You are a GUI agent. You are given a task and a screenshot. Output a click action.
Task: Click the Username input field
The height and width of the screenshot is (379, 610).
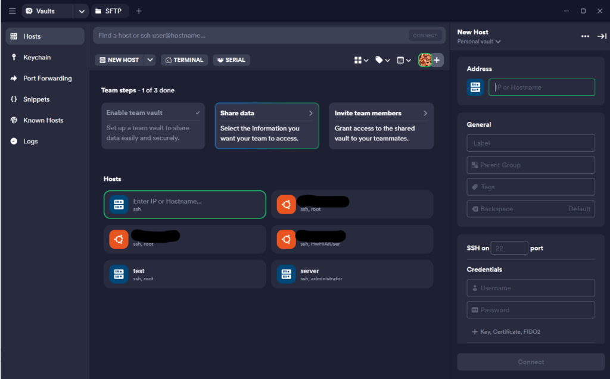531,288
